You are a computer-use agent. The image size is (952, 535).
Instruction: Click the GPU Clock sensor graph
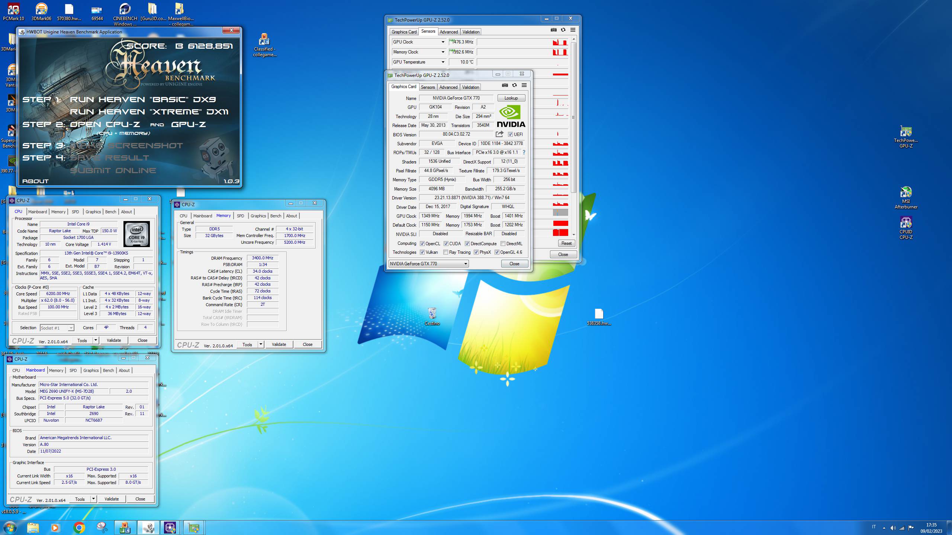[522, 42]
